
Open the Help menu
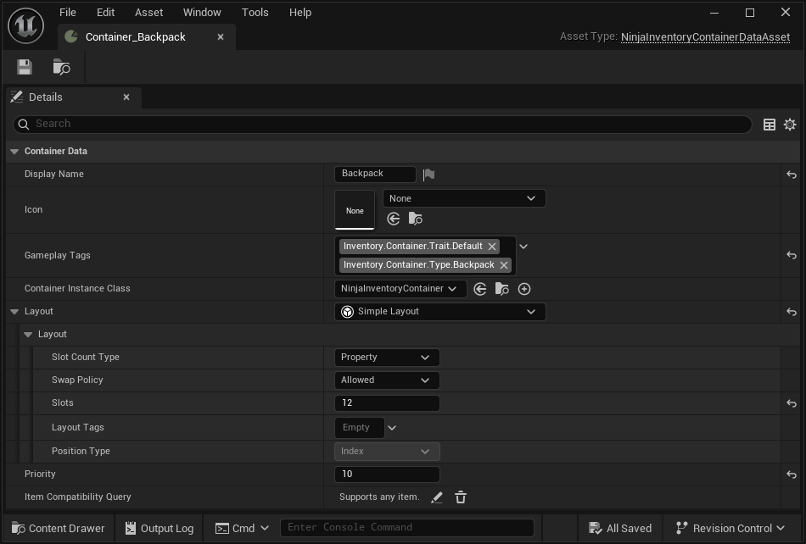[x=300, y=13]
